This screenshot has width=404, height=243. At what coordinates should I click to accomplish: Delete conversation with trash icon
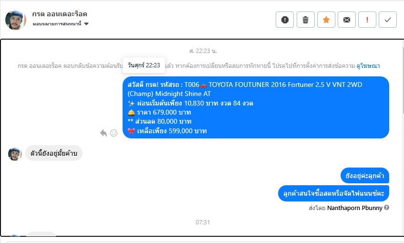click(306, 20)
